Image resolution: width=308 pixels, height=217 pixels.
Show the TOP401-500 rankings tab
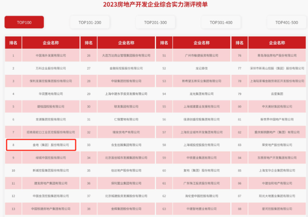[287, 22]
